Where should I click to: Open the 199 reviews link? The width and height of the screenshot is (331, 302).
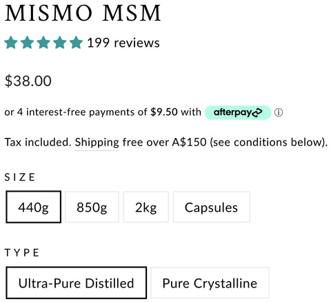point(123,43)
